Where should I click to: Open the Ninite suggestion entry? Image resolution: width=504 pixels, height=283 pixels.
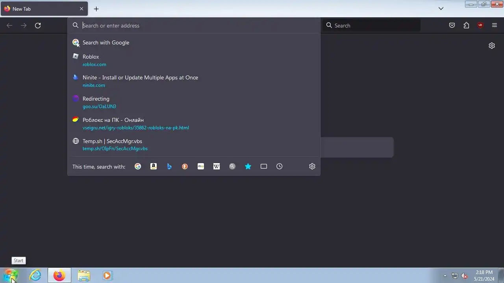(x=194, y=81)
